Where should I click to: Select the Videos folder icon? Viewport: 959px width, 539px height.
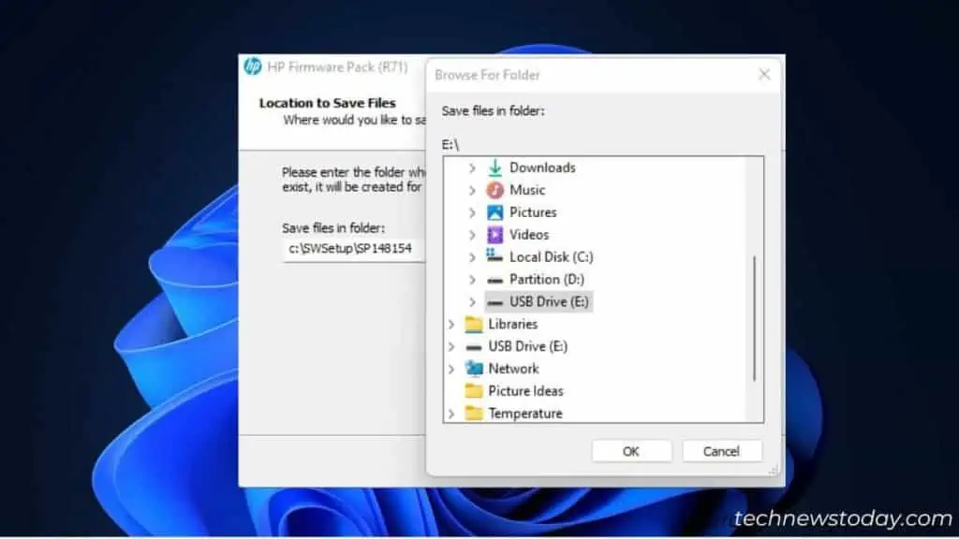point(494,235)
